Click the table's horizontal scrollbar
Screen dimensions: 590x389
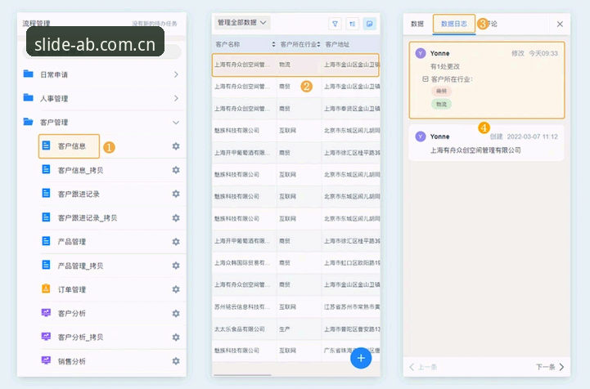tap(242, 374)
